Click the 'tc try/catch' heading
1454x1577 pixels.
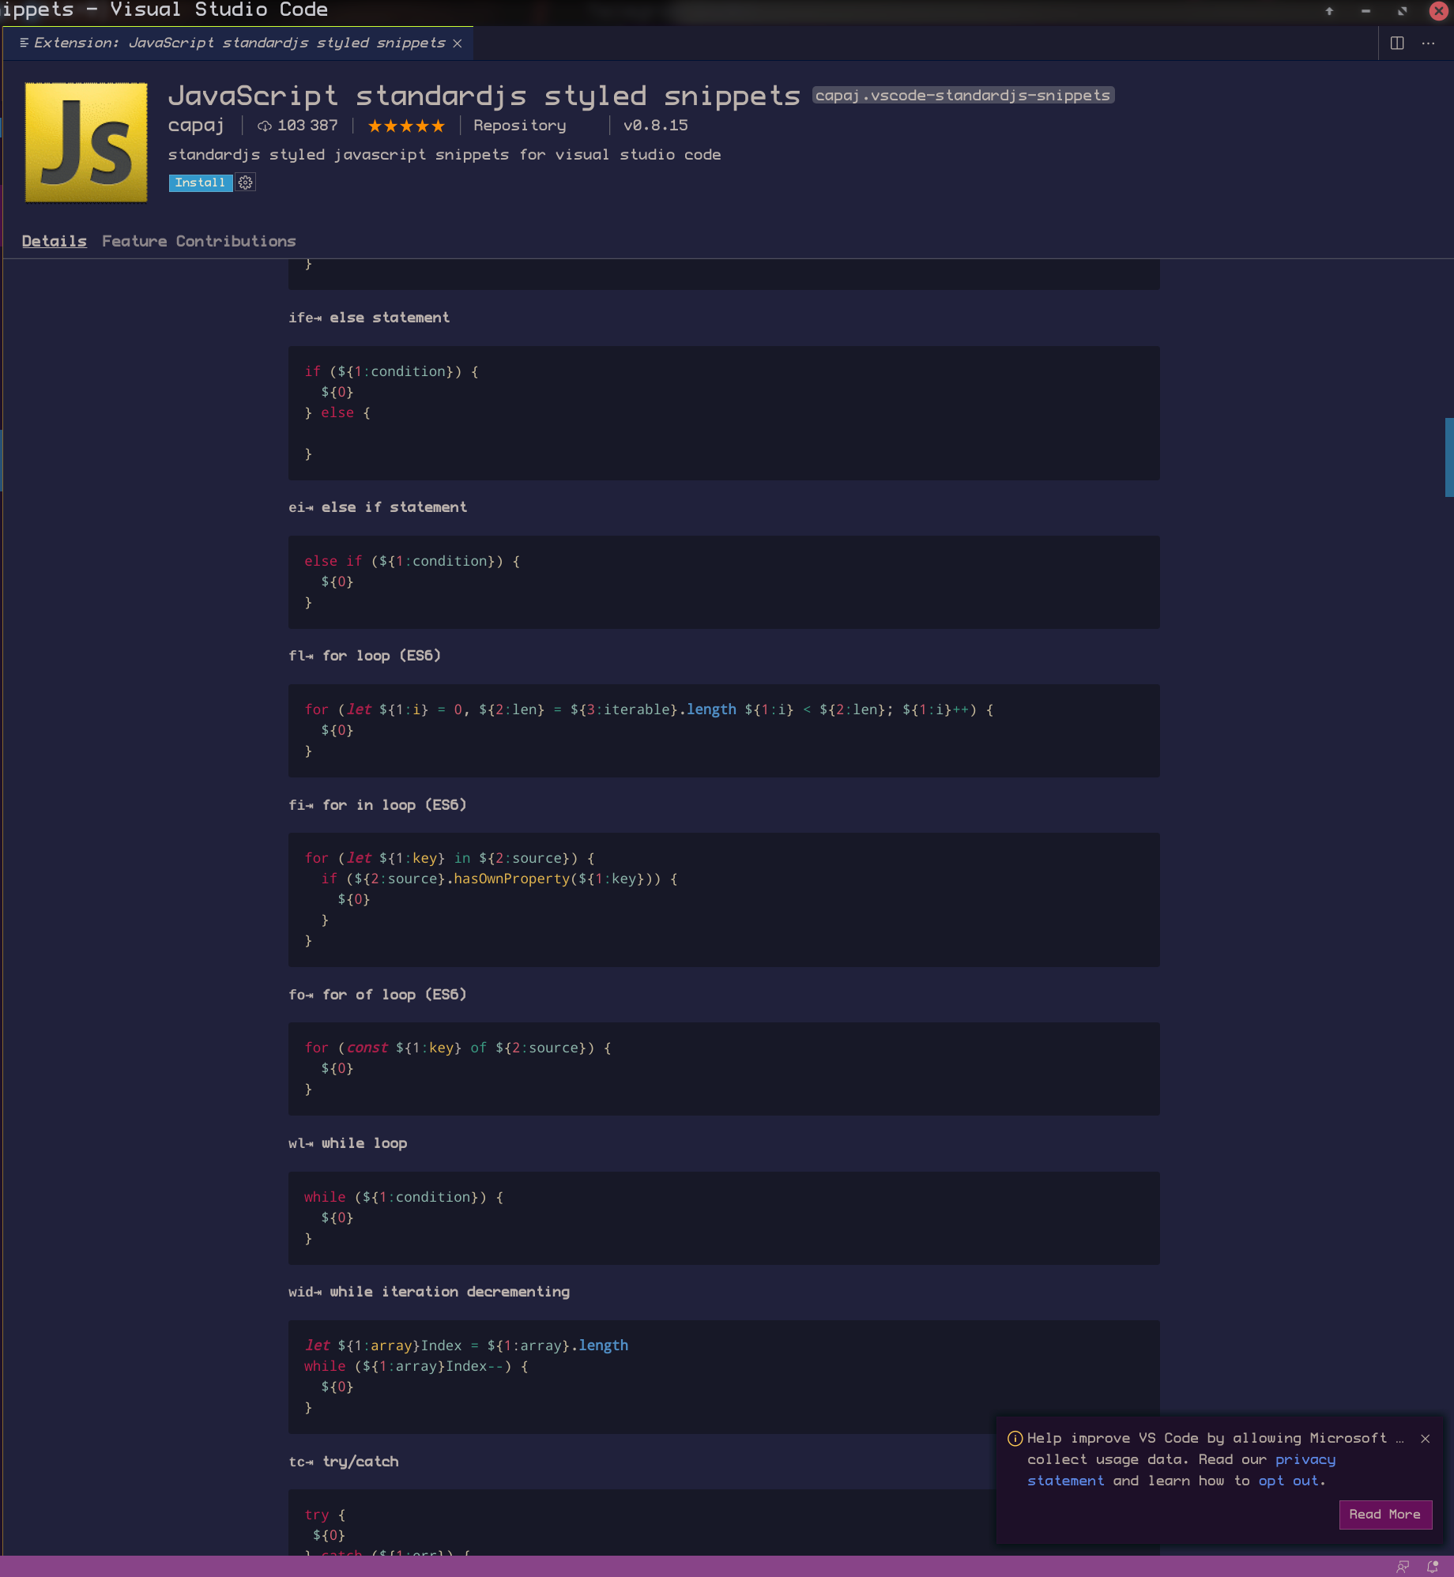(344, 1462)
